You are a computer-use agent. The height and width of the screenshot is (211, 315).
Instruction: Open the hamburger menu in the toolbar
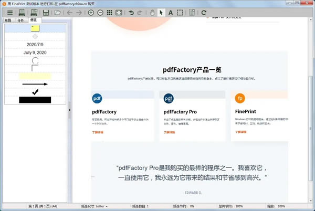tap(9, 12)
